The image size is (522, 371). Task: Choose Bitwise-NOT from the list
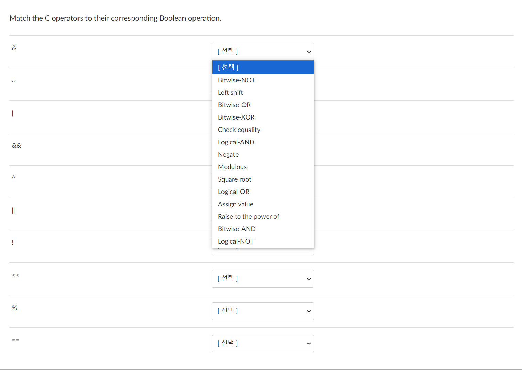(x=263, y=80)
